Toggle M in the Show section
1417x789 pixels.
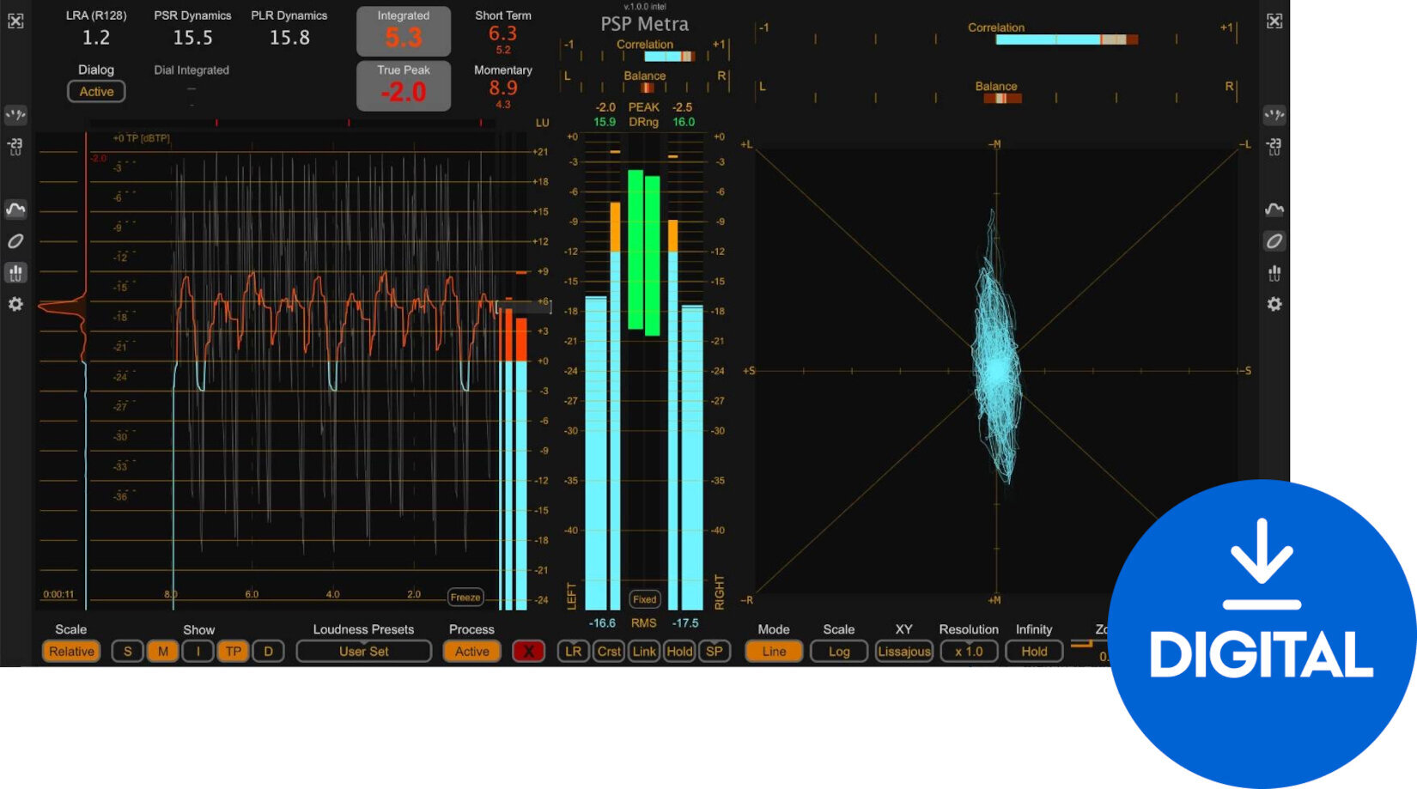(x=162, y=651)
